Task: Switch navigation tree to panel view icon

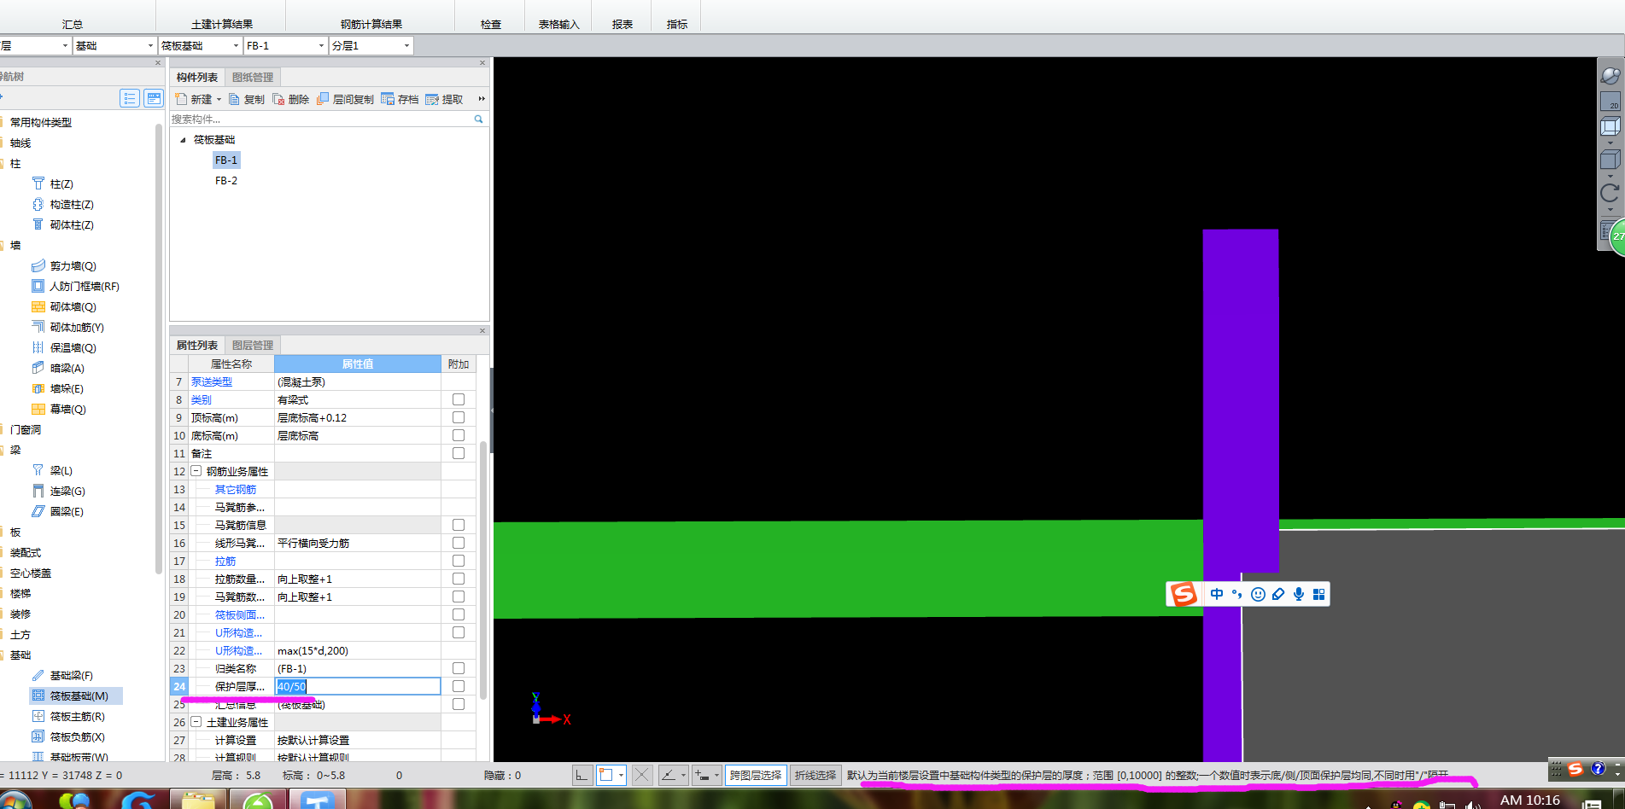Action: click(x=154, y=98)
